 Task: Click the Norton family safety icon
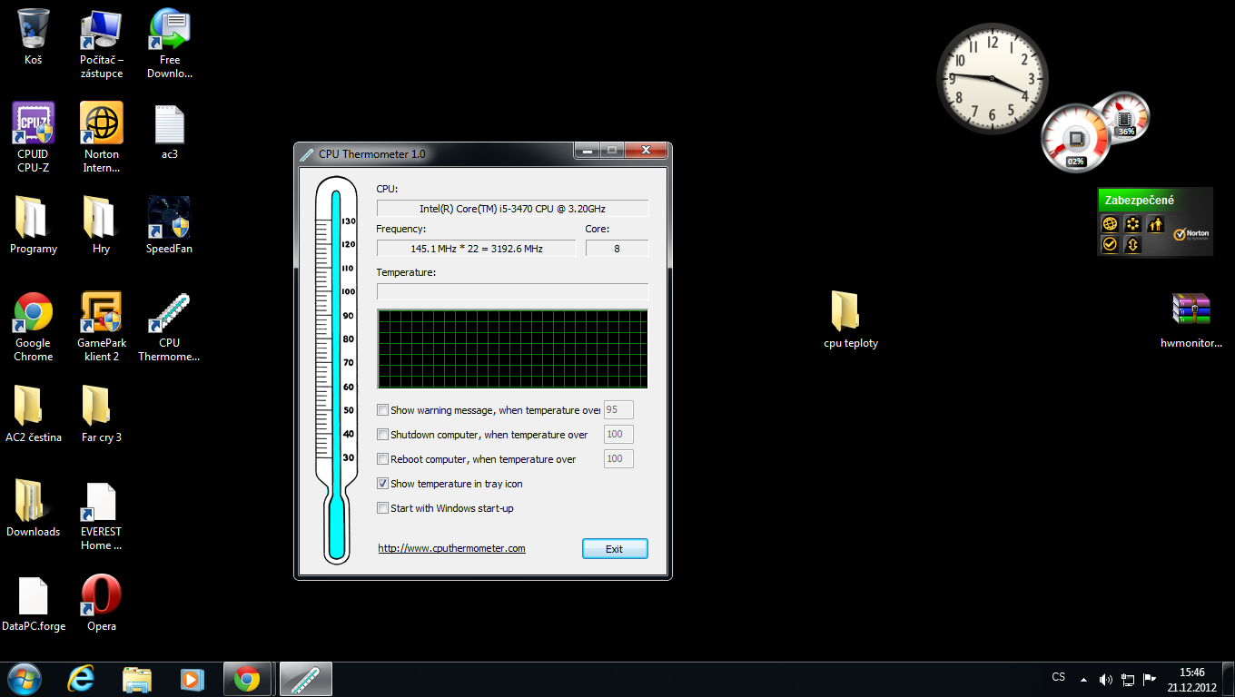click(1155, 223)
